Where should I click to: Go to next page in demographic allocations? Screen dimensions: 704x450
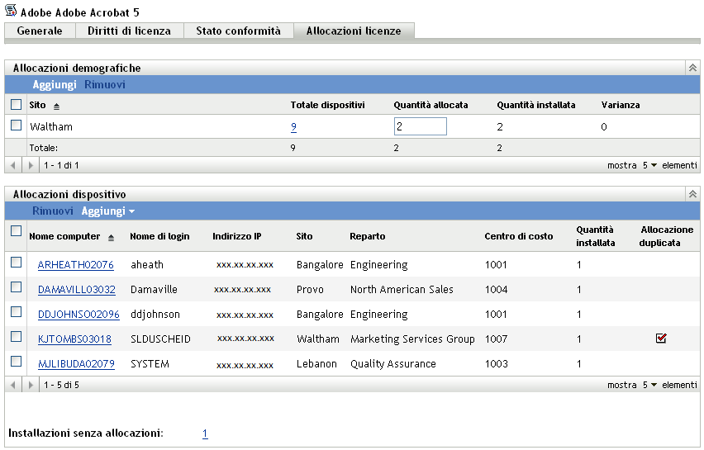[x=31, y=165]
